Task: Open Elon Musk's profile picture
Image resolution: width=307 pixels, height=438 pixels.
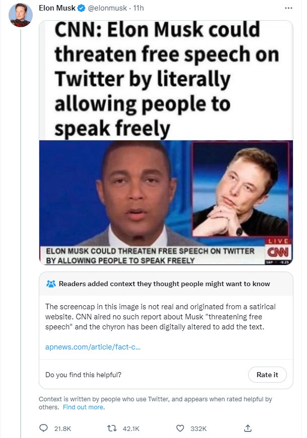Action: [21, 15]
